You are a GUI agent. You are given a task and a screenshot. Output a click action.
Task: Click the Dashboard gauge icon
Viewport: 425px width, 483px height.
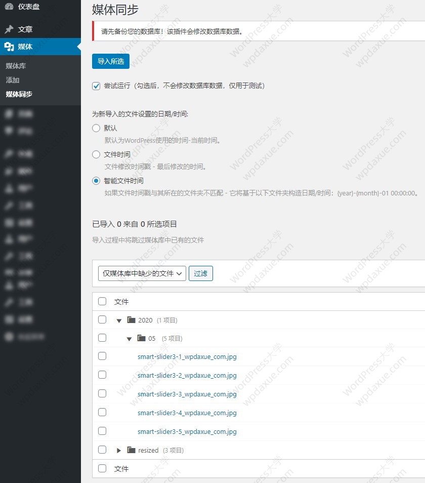click(x=9, y=7)
